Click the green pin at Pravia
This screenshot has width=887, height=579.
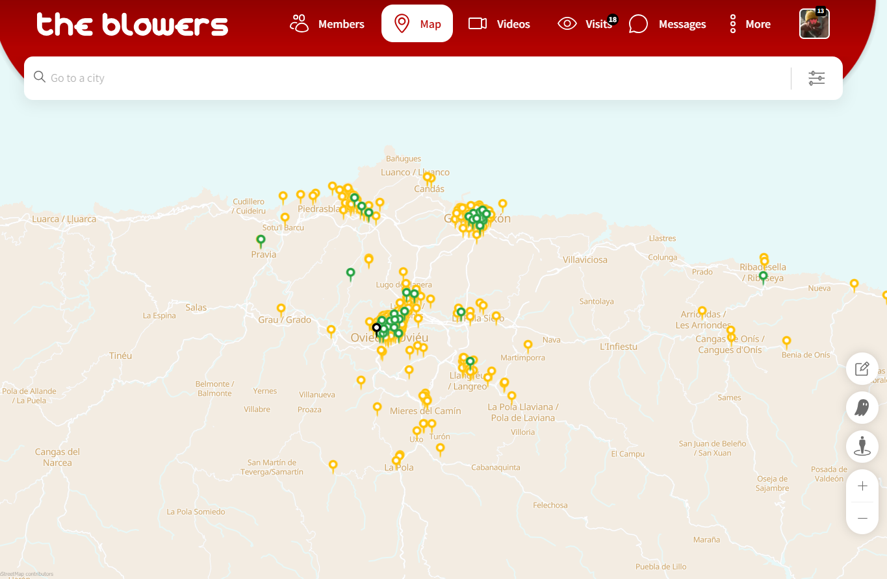point(261,241)
